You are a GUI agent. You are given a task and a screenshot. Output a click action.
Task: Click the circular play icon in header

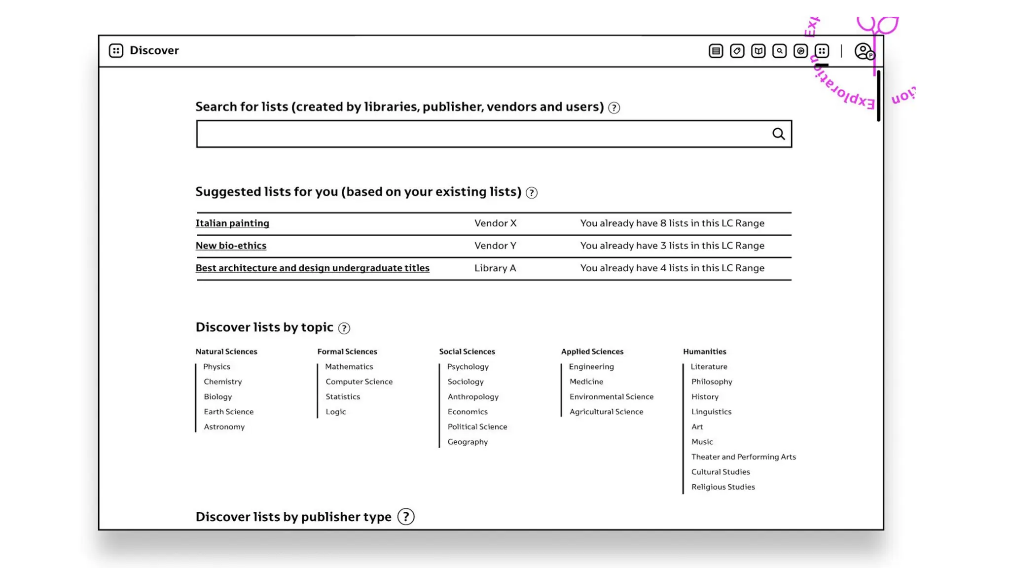coord(800,51)
